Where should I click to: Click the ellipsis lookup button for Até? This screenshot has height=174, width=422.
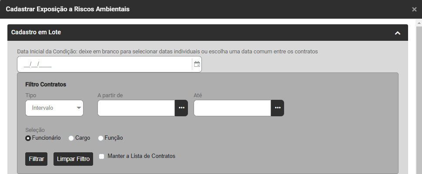[x=277, y=108]
